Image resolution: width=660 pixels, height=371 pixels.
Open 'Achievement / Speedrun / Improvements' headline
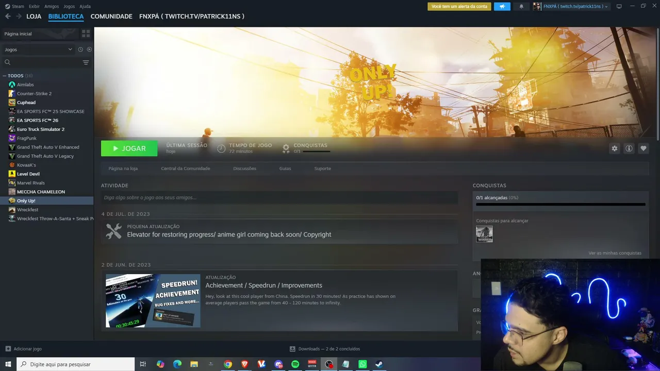pyautogui.click(x=264, y=285)
